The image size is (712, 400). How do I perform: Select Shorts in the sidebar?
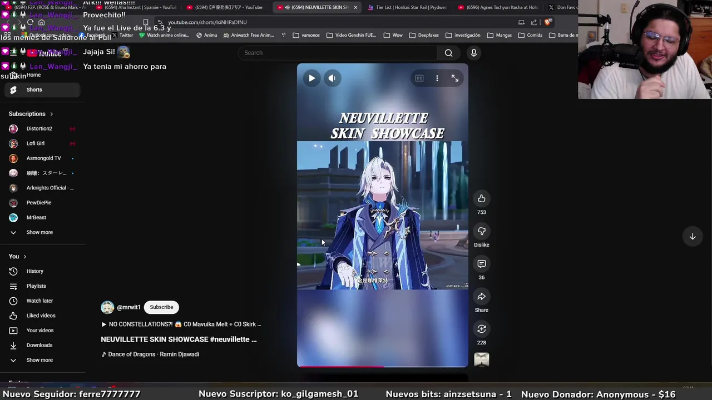coord(42,89)
